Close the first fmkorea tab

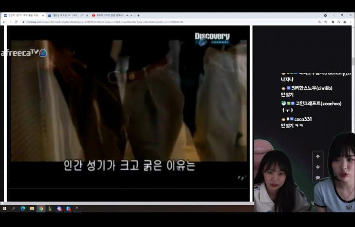point(43,15)
